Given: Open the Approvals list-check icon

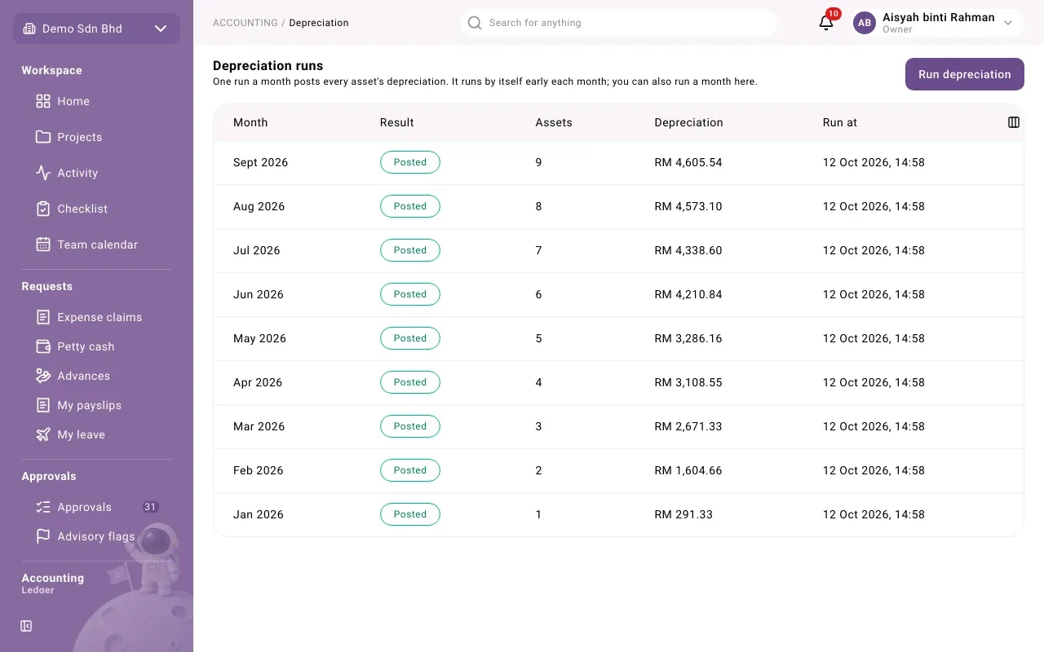Looking at the screenshot, I should coord(43,507).
